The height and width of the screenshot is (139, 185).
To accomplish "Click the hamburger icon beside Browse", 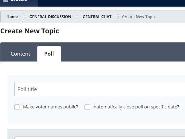I will tap(5, 1).
